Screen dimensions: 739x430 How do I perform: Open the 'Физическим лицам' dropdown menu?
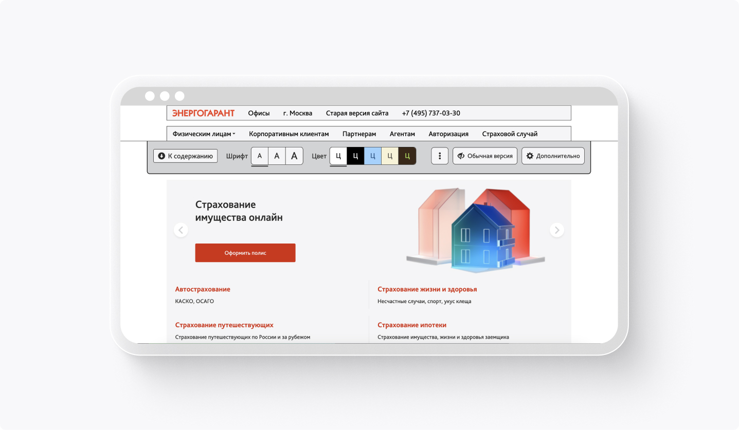pyautogui.click(x=203, y=133)
